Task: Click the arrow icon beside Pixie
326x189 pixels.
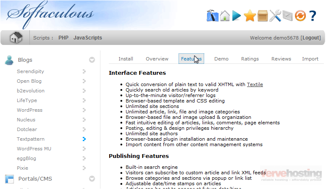Action: click(84, 168)
